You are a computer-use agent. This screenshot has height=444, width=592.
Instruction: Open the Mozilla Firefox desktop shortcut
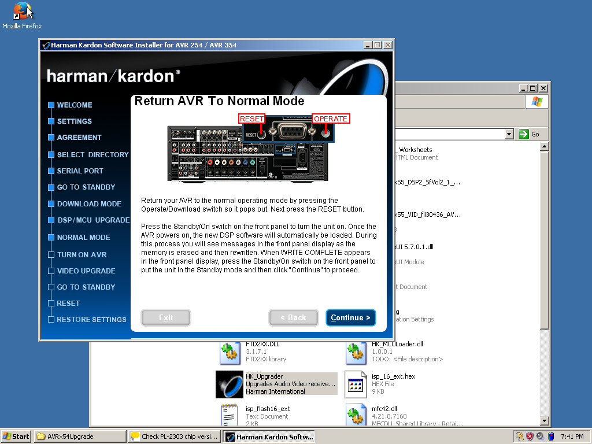point(22,16)
